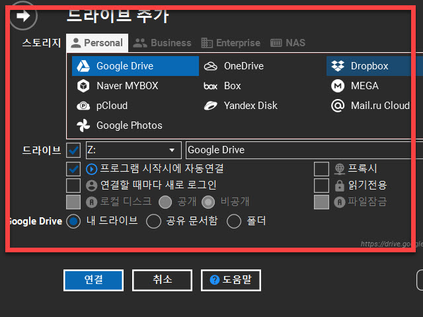
Task: Select Mail.ru Cloud storage
Action: point(370,106)
